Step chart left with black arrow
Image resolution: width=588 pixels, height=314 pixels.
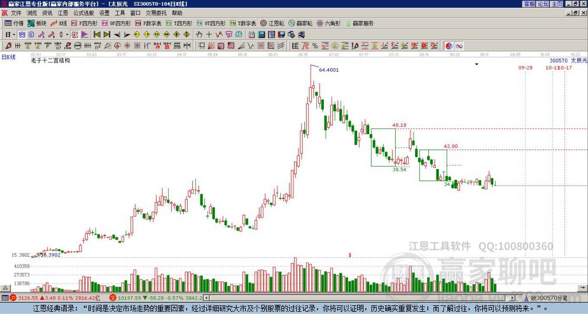(117, 35)
